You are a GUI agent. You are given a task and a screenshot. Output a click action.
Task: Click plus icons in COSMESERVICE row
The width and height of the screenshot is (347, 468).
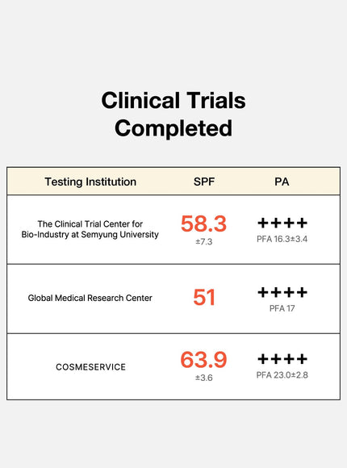(282, 359)
